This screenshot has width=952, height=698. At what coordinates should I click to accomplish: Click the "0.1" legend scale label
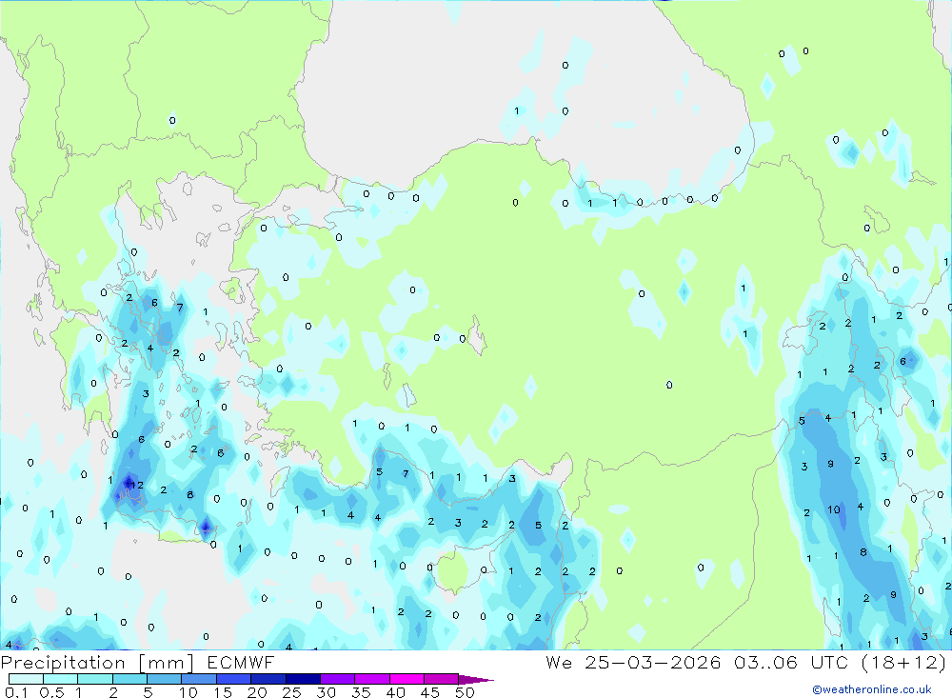tap(16, 692)
